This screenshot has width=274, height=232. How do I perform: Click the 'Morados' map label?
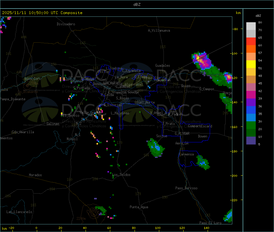[x=35, y=175]
